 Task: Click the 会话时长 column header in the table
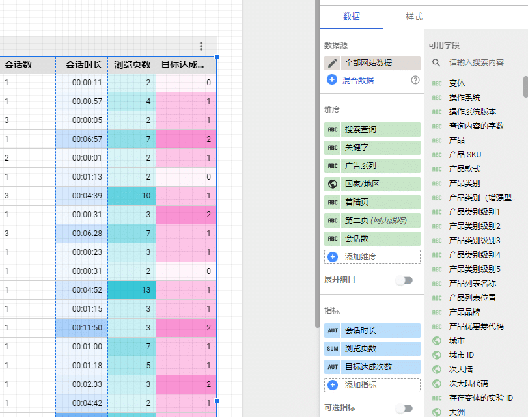pos(81,64)
